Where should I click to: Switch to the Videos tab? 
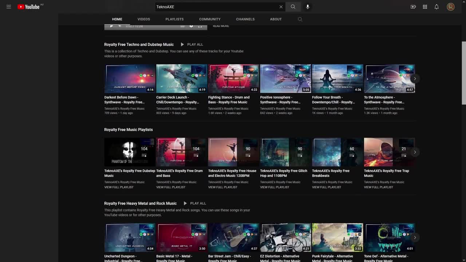click(x=144, y=19)
